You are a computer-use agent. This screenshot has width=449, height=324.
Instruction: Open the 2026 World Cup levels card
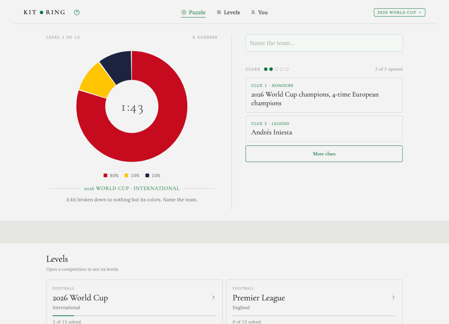click(x=134, y=302)
